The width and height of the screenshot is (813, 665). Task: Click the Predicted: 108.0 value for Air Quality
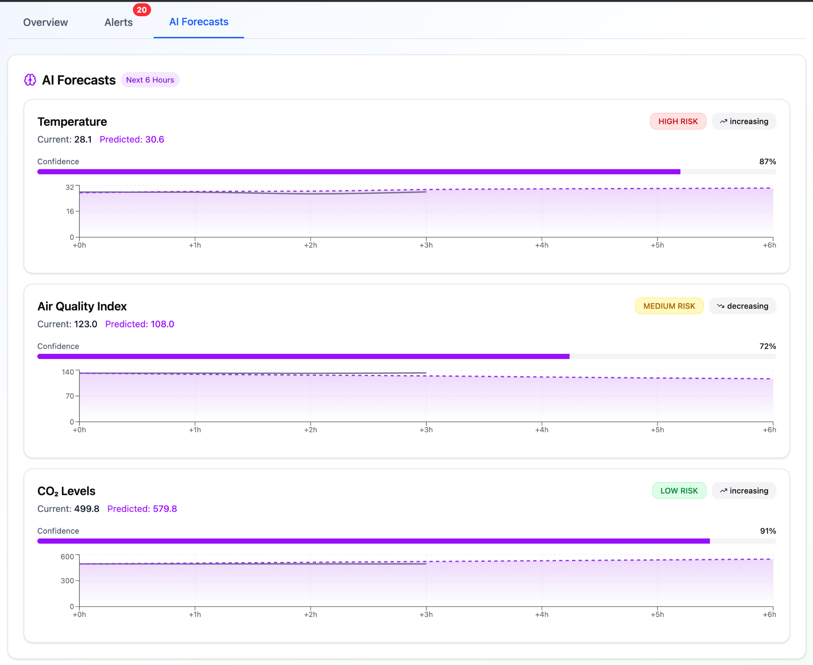click(x=139, y=324)
